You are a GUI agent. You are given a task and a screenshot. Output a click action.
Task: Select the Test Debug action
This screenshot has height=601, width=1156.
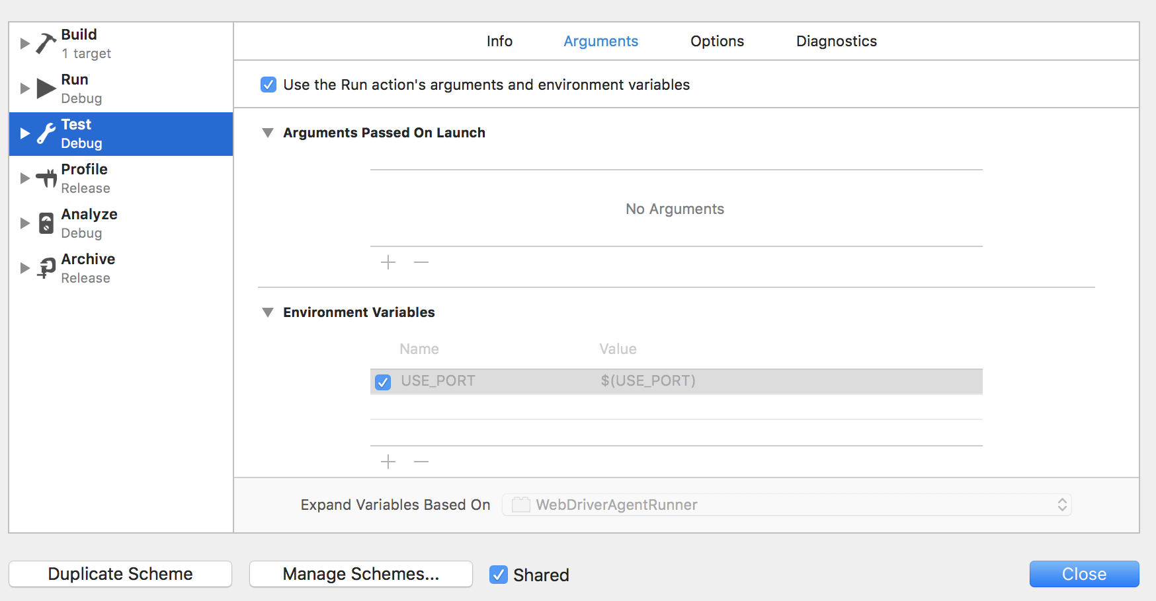tap(121, 133)
